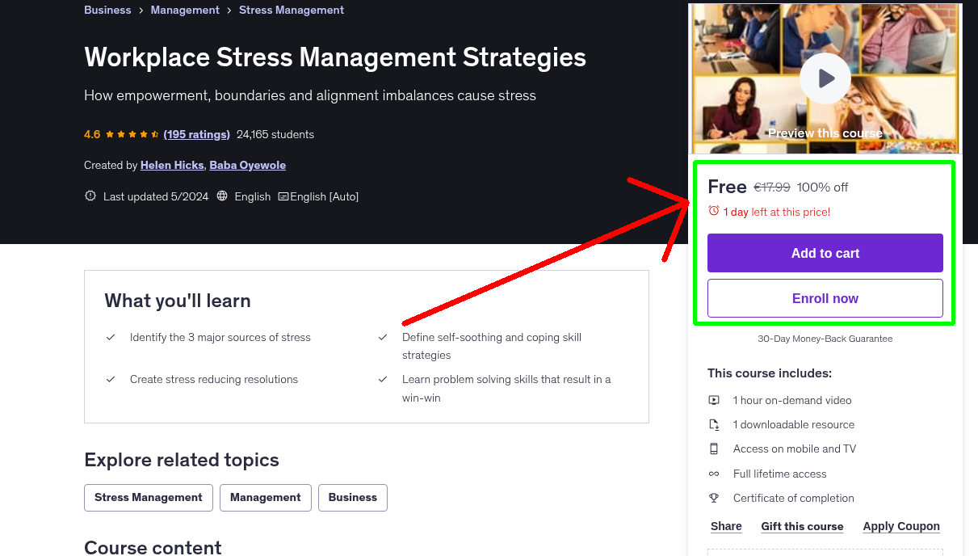Open the 195 ratings link
Screen dimensions: 978x556
point(196,134)
